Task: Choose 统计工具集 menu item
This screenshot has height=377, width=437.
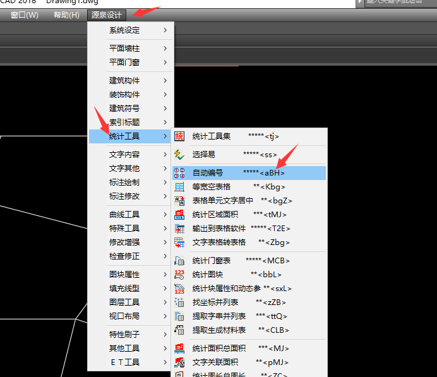Action: tap(249, 136)
